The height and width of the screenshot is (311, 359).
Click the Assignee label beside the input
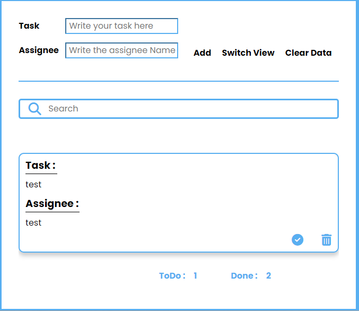click(39, 50)
